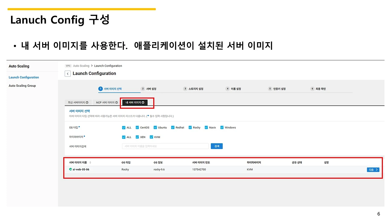This screenshot has width=391, height=220.
Task: Switch to 최신 서버이미지 tab
Action: click(x=78, y=103)
